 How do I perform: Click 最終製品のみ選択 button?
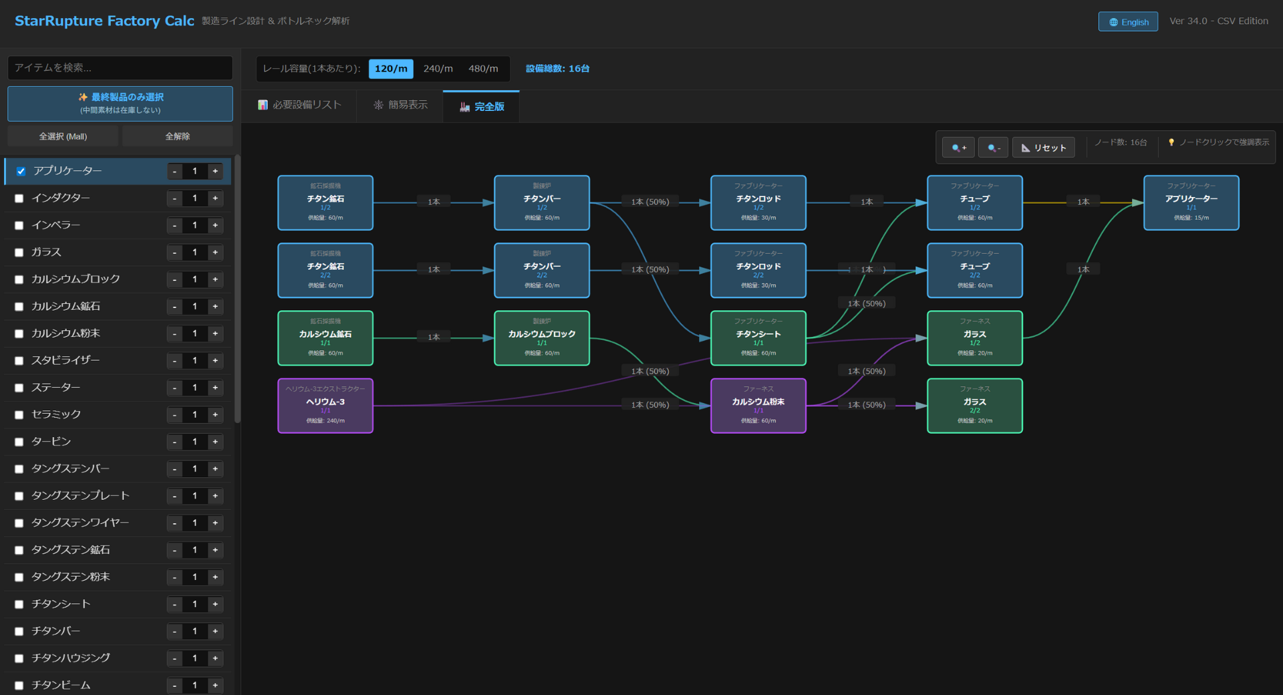(x=120, y=103)
